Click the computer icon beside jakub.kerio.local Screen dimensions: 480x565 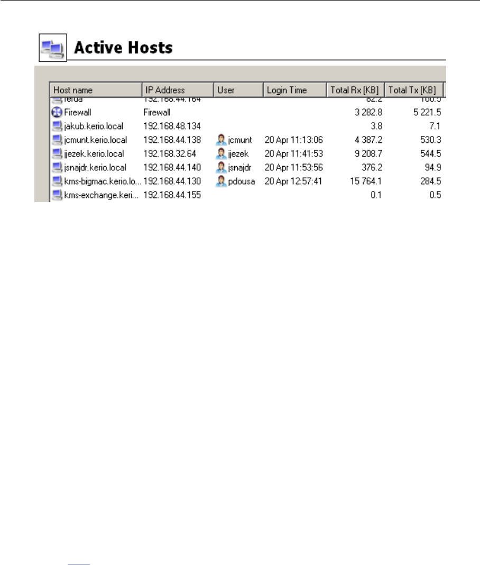(57, 126)
